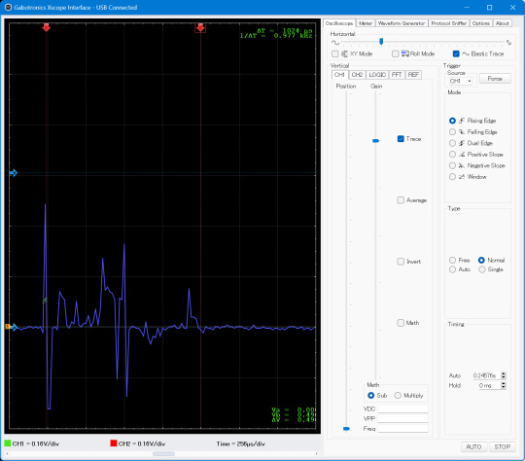
Task: Click the Force trigger button
Action: point(495,79)
